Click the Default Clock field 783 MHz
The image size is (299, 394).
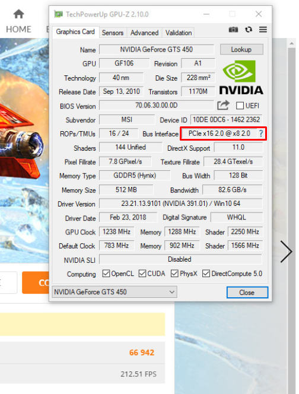coord(117,246)
